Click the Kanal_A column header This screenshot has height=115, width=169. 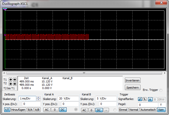(47, 78)
